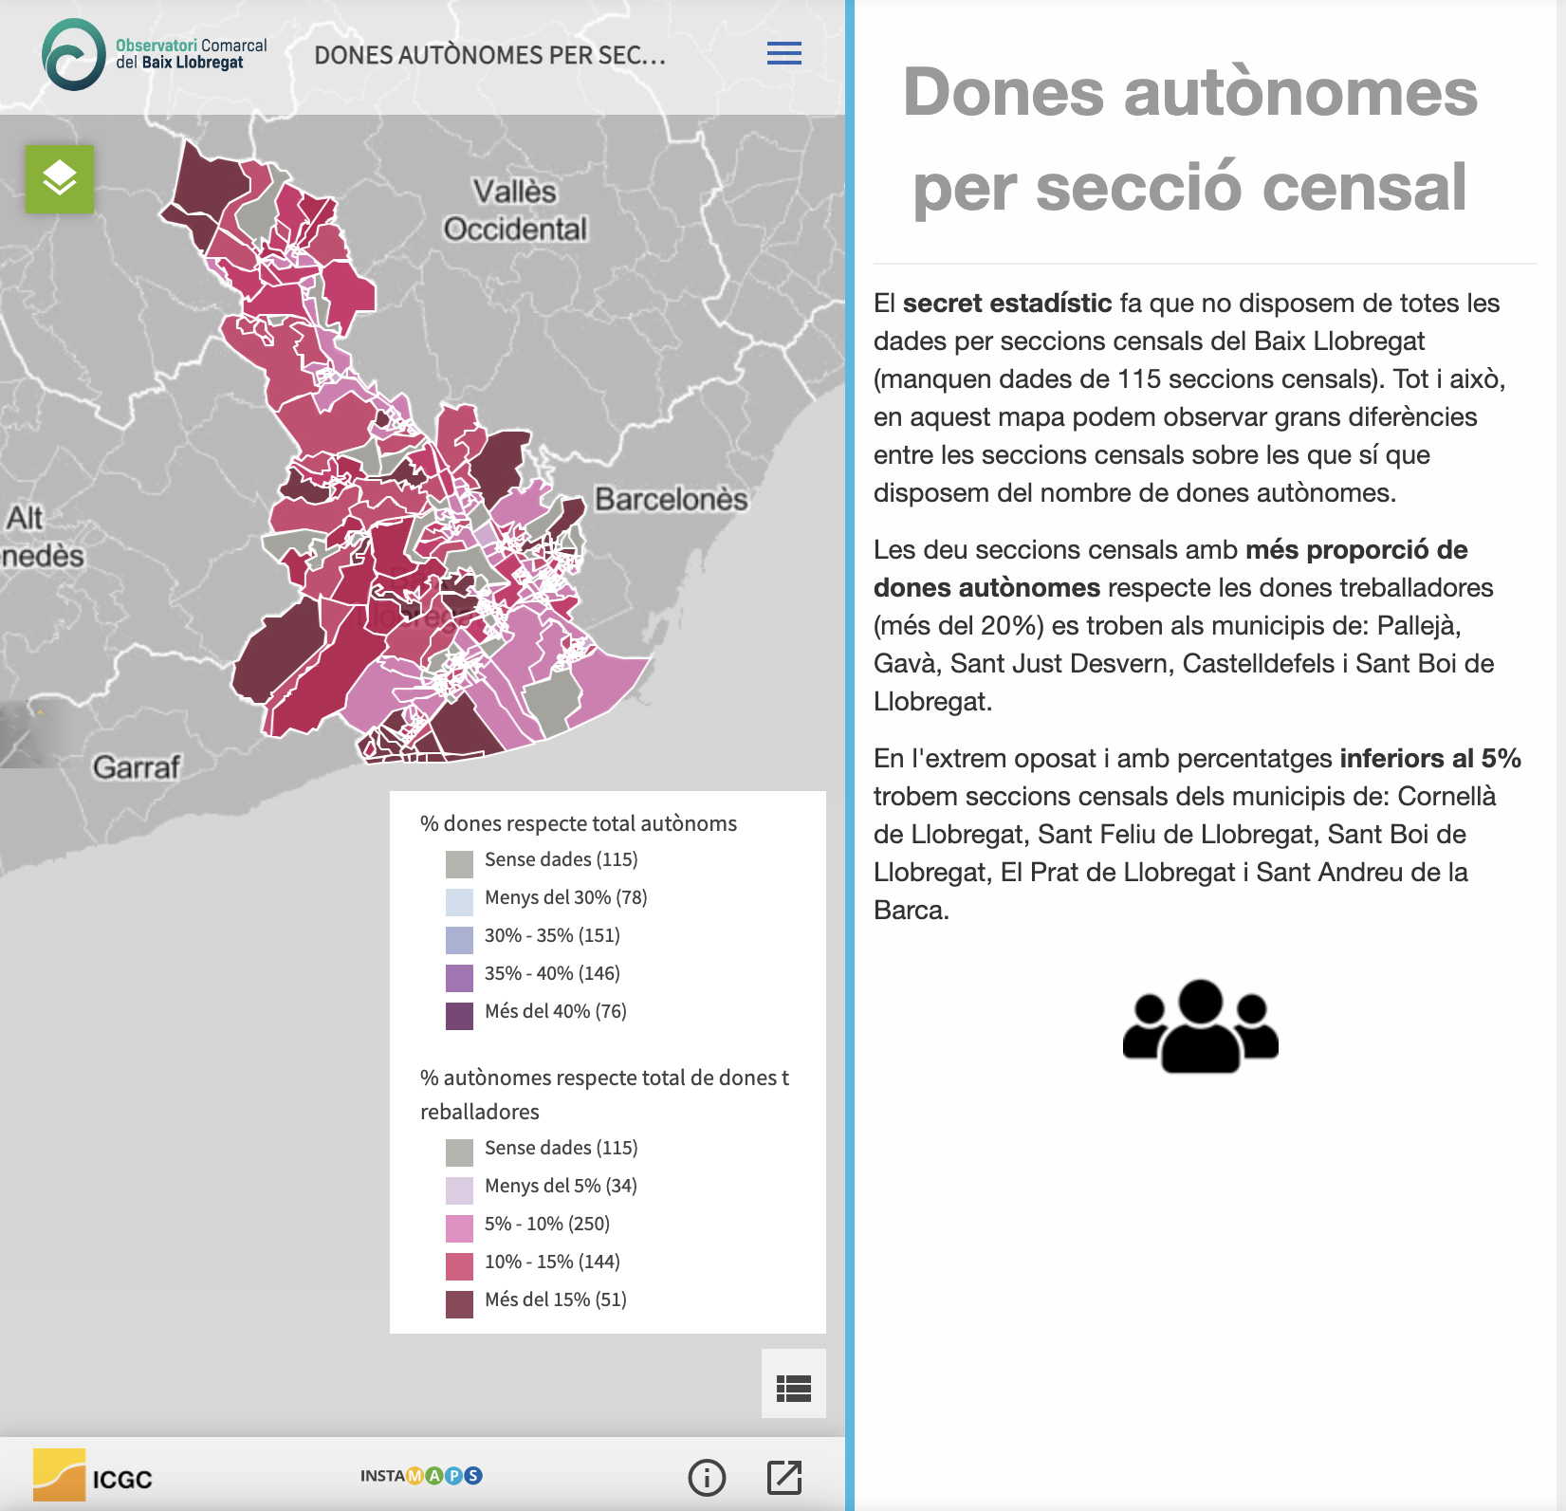Screen dimensions: 1566x1511
Task: Open the green layers panel button
Action: click(x=60, y=179)
